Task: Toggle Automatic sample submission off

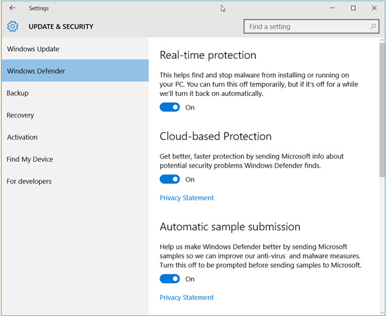Action: pos(170,279)
